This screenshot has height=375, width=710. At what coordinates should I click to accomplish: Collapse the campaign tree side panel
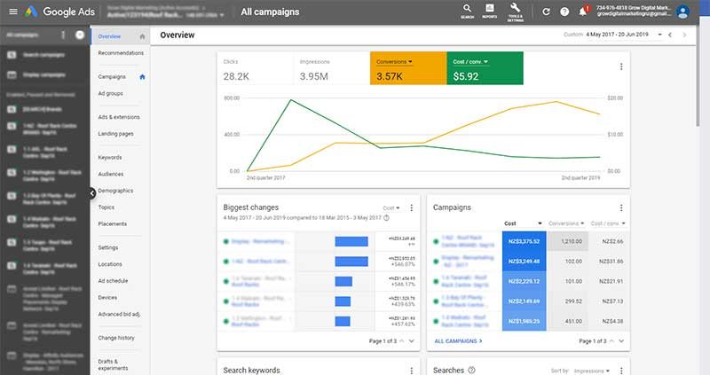tap(92, 193)
